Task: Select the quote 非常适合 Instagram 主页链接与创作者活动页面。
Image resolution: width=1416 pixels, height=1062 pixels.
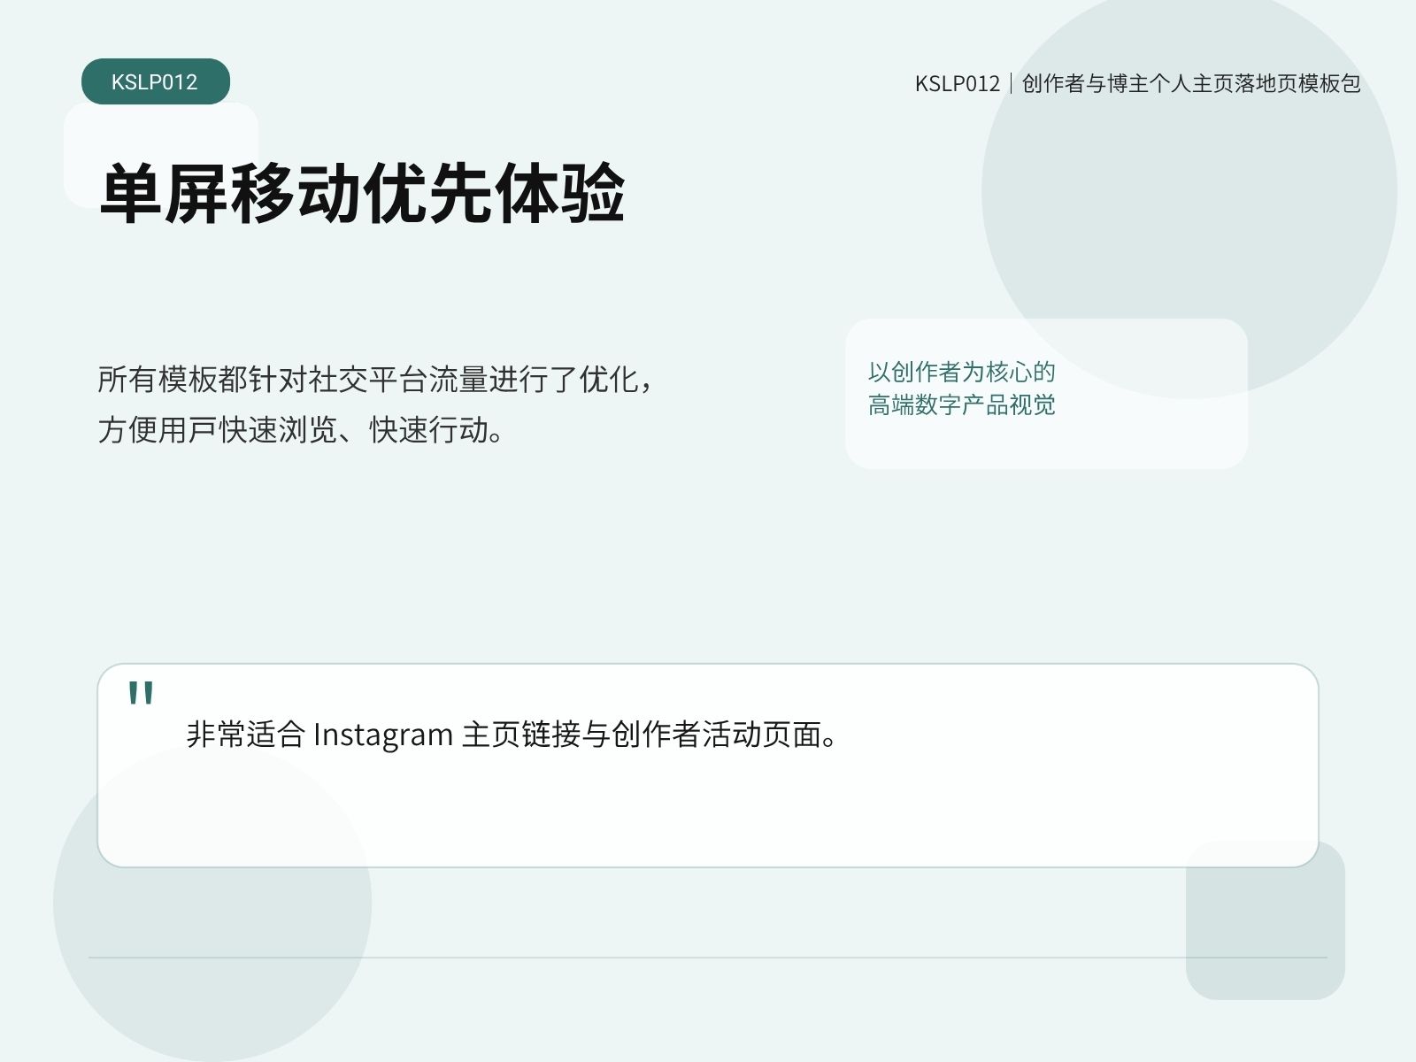Action: pos(512,734)
